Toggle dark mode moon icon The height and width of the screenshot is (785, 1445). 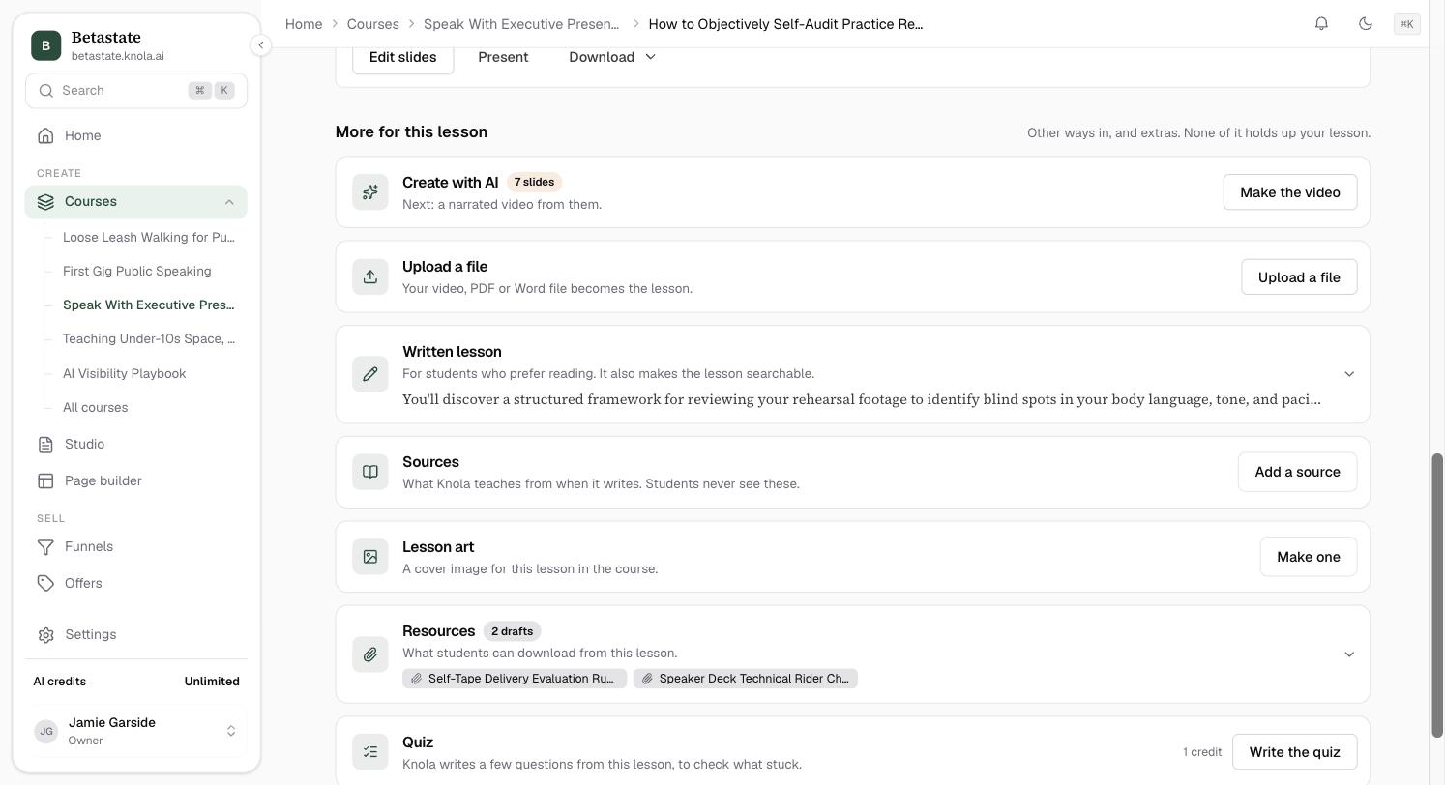click(1366, 23)
